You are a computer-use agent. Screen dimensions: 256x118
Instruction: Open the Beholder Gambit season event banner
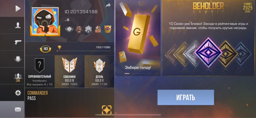[x=209, y=38]
